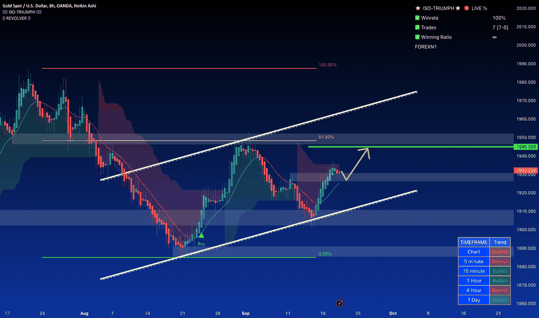This screenshot has width=539, height=318.
Task: Click the Sep date axis label
Action: 245,313
